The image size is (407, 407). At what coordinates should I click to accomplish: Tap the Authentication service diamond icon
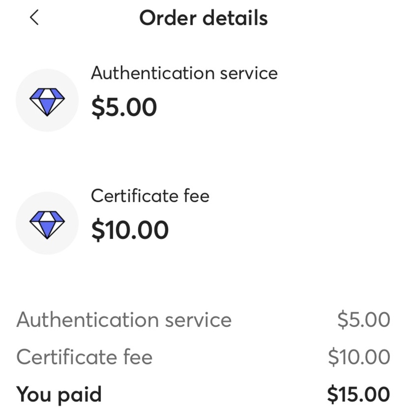click(47, 102)
